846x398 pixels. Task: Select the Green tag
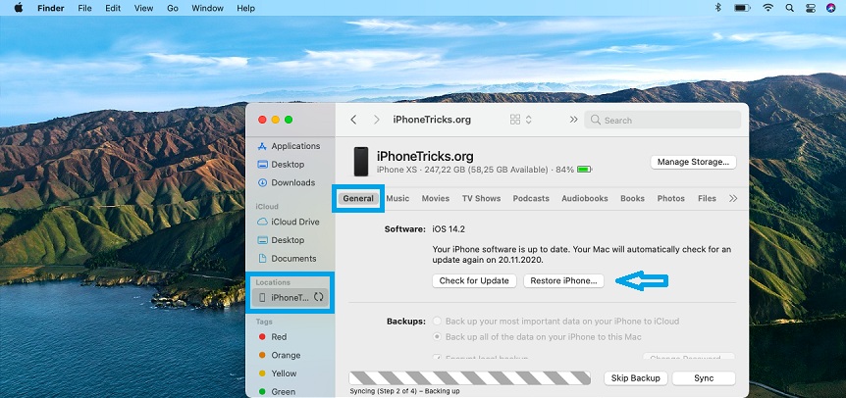pyautogui.click(x=277, y=391)
